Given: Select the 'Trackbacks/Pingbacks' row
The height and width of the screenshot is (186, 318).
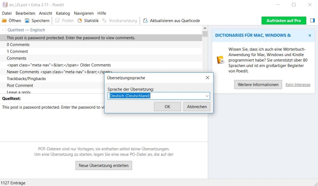Looking at the screenshot, I should point(101,79).
